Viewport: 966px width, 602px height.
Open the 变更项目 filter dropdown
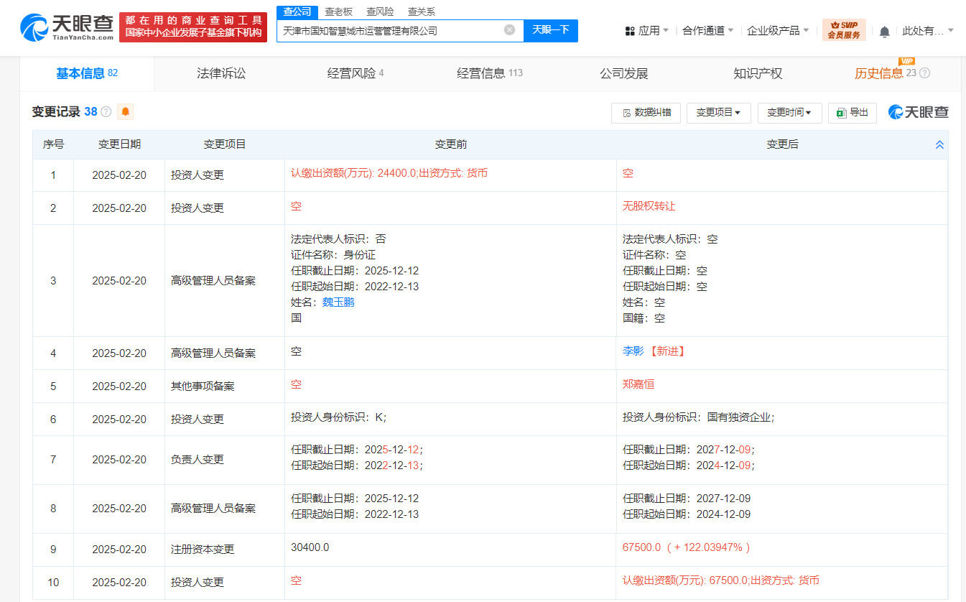[x=718, y=113]
